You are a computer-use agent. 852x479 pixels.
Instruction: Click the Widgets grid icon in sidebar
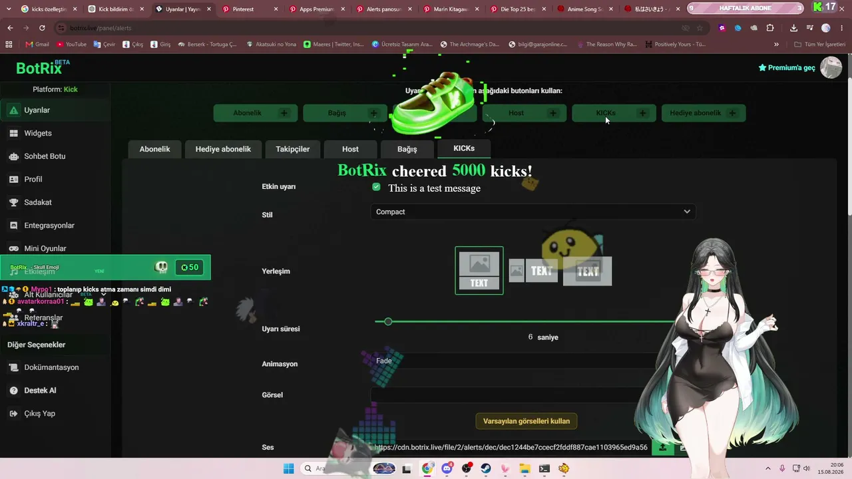tap(13, 133)
